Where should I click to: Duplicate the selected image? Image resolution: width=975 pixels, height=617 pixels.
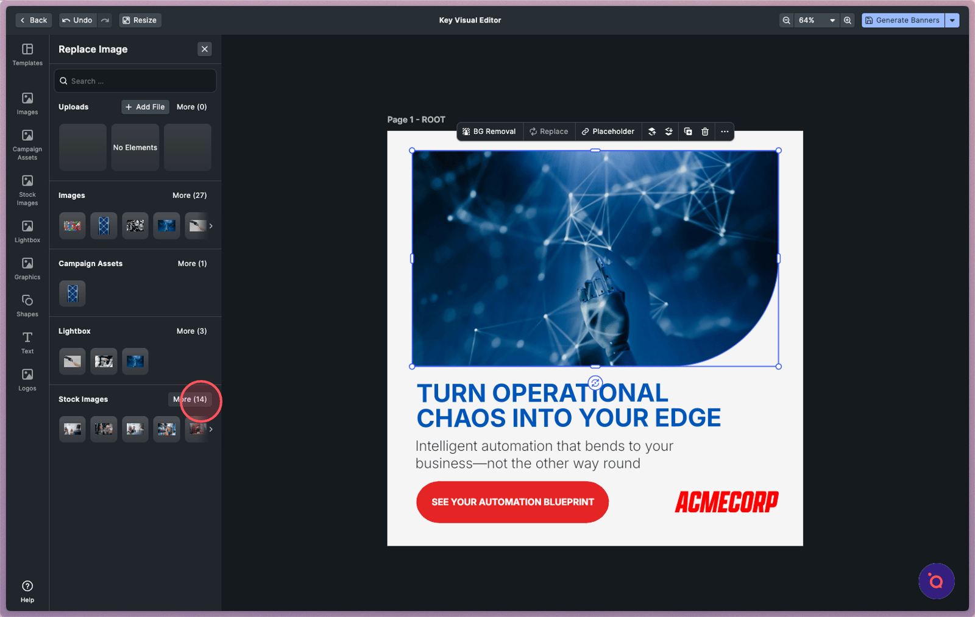(x=688, y=132)
